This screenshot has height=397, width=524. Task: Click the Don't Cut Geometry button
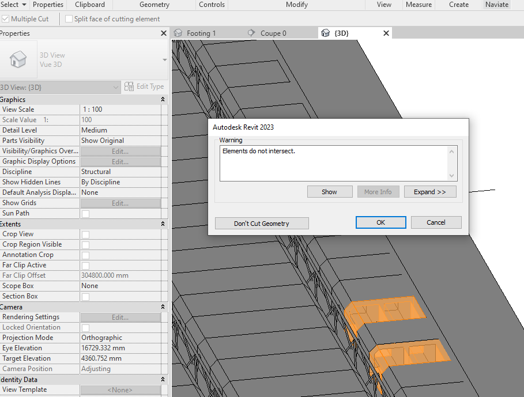pos(262,223)
